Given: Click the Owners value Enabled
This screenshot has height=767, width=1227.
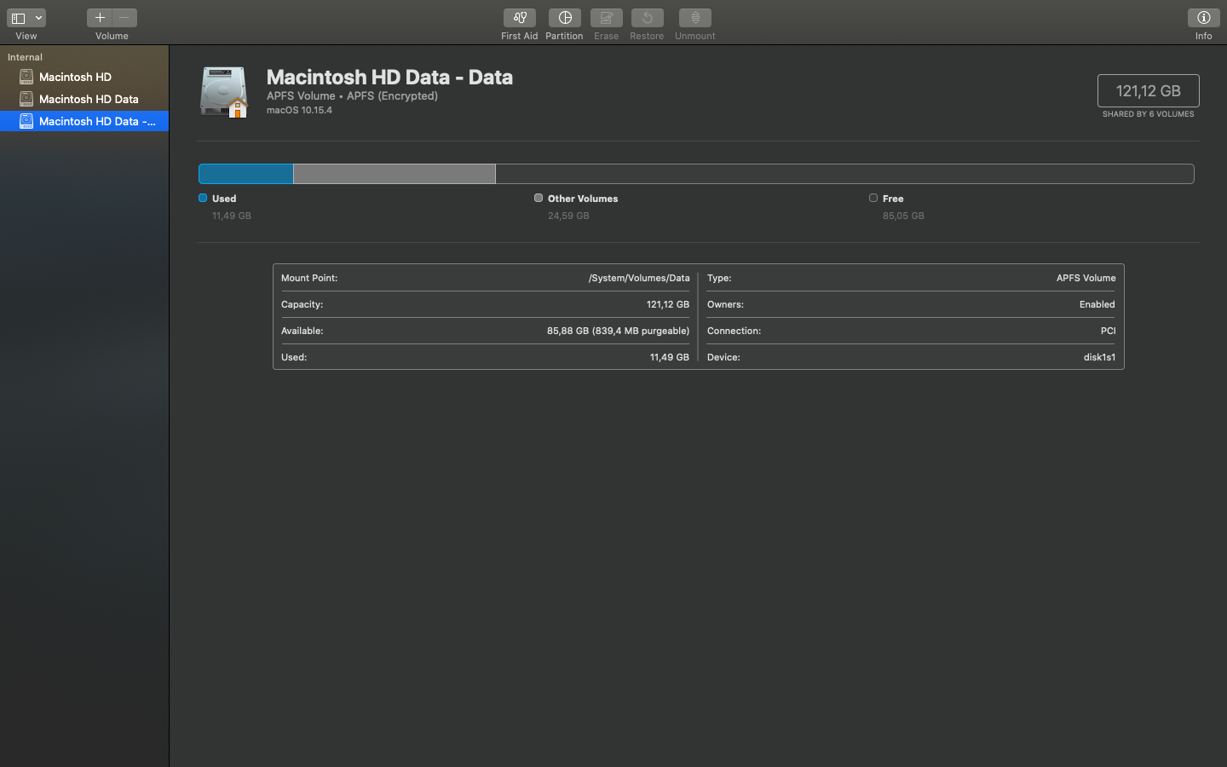Looking at the screenshot, I should (x=1097, y=304).
